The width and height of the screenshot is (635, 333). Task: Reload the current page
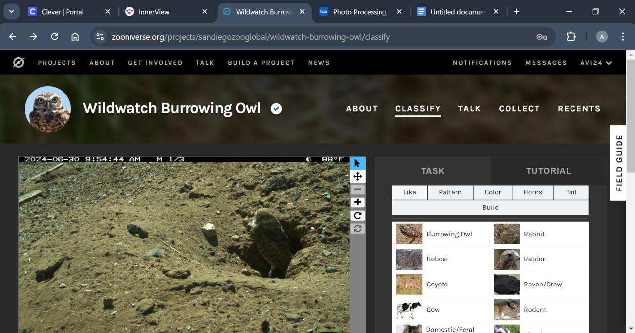point(55,37)
